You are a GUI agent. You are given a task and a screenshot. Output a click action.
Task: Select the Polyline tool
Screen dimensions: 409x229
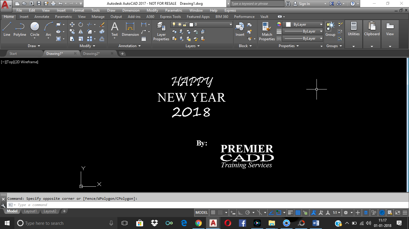click(x=20, y=29)
